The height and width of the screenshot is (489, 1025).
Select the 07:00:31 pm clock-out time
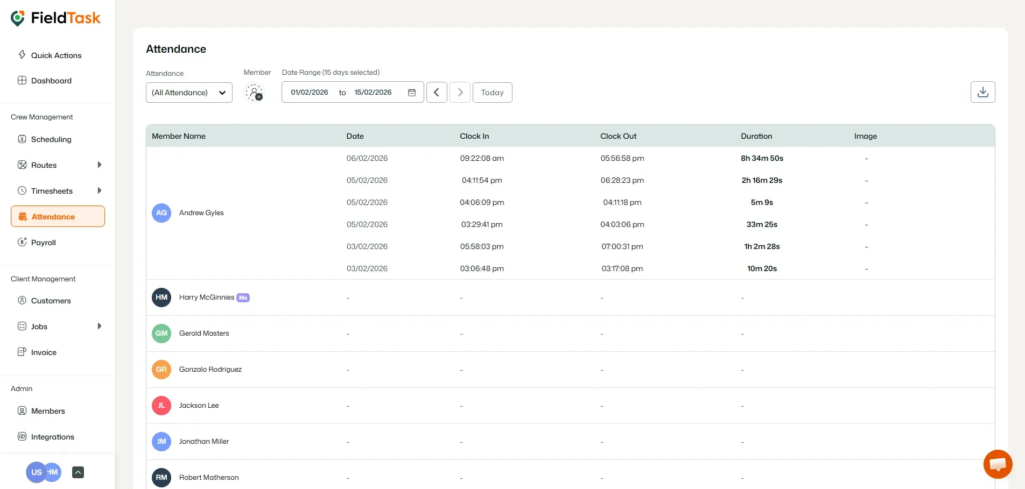point(622,246)
